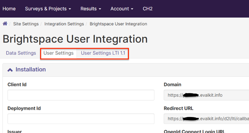
Task: Collapse the Installation section chevron
Action: (x=10, y=70)
